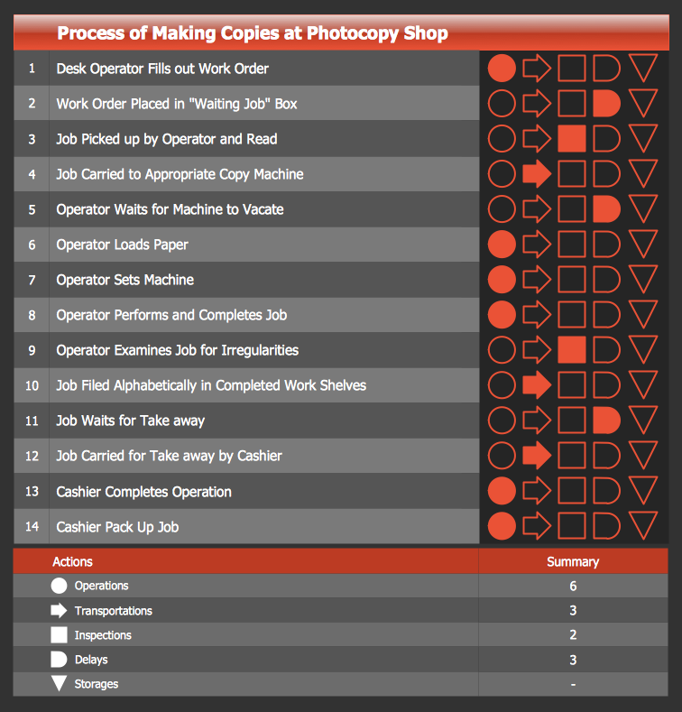Click the 'Cashier Pack Up Job' row
Image resolution: width=682 pixels, height=712 pixels.
[x=117, y=527]
